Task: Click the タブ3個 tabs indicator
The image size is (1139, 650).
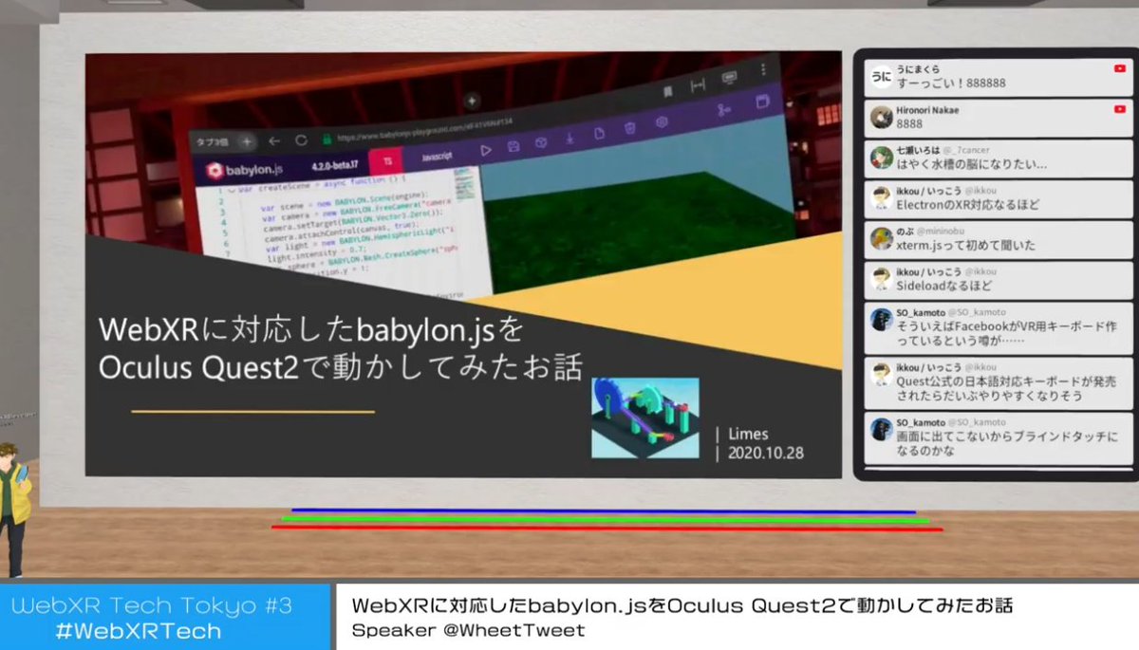Action: 212,140
